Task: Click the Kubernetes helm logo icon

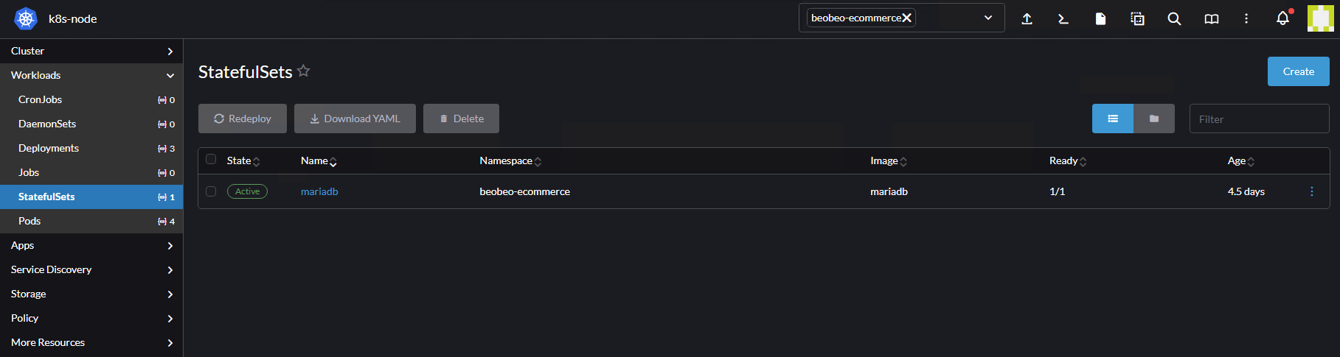Action: (26, 18)
